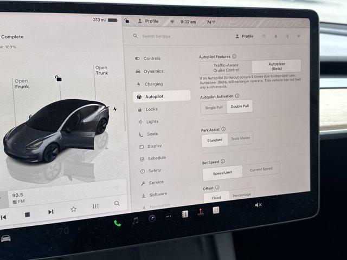Set speed to Current Speed
The height and width of the screenshot is (260, 347).
261,170
